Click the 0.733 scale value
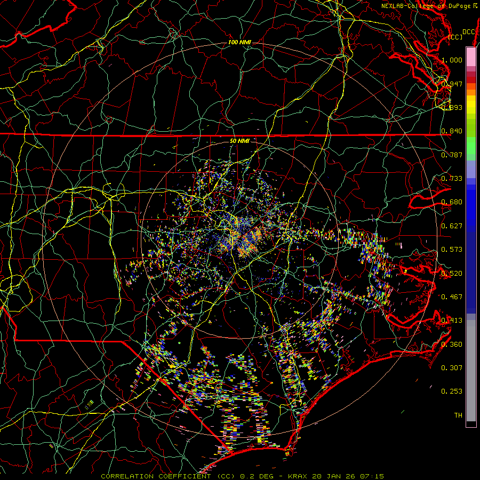The width and height of the screenshot is (480, 480). (x=452, y=178)
